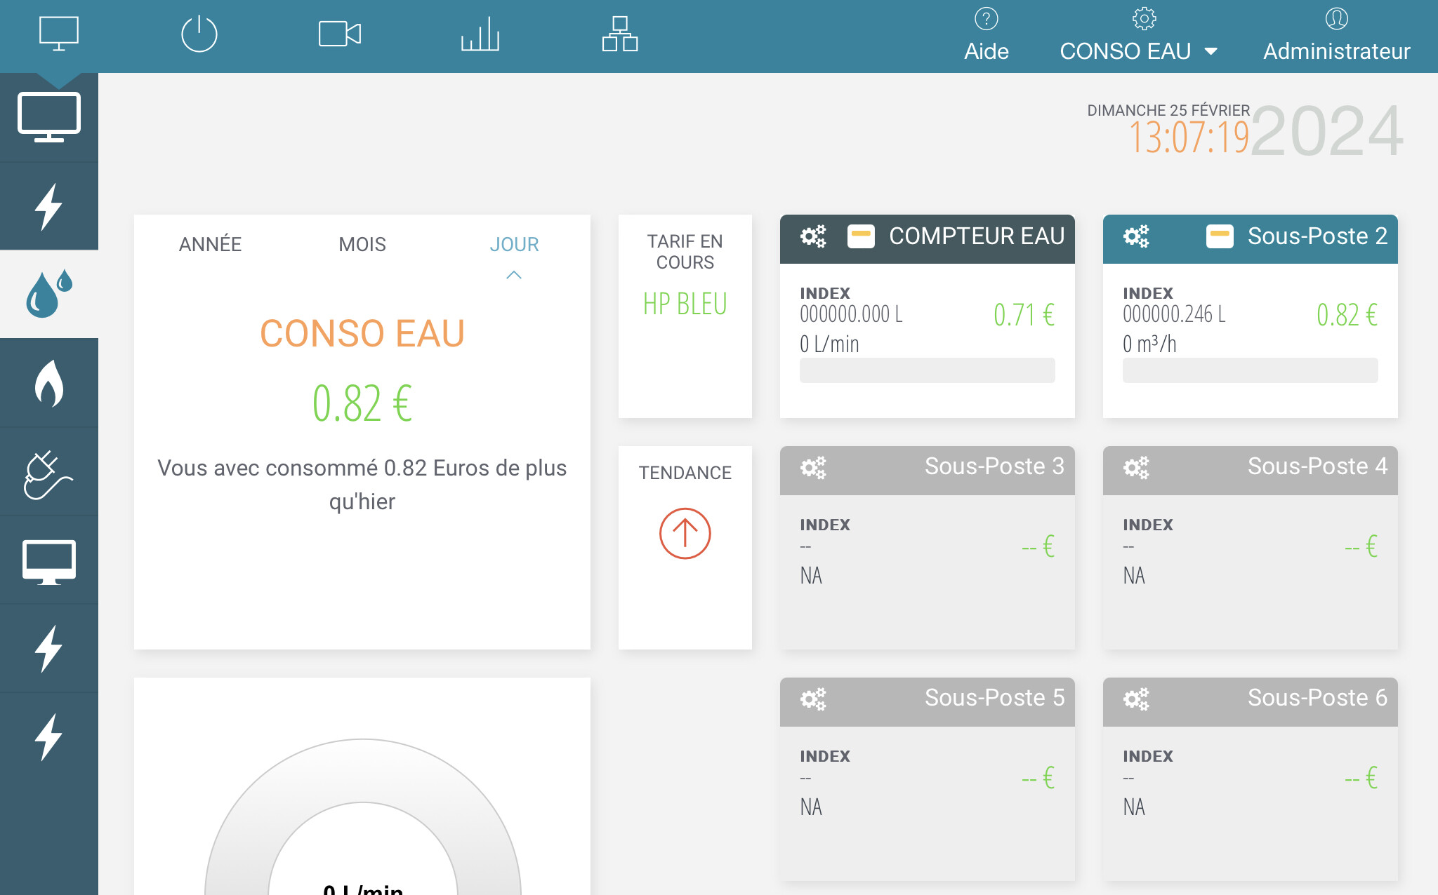1438x895 pixels.
Task: Open Sous-Poste 6 gear settings
Action: point(1136,699)
